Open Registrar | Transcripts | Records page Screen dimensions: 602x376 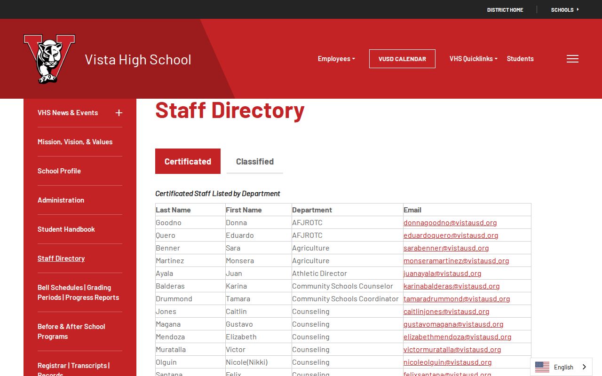74,370
